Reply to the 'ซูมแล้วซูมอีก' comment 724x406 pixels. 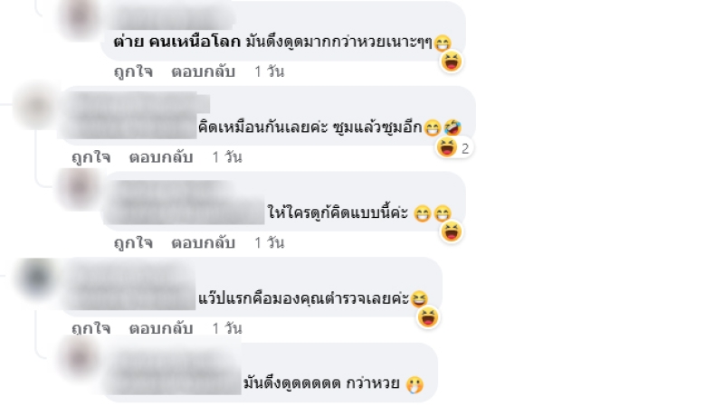[161, 157]
